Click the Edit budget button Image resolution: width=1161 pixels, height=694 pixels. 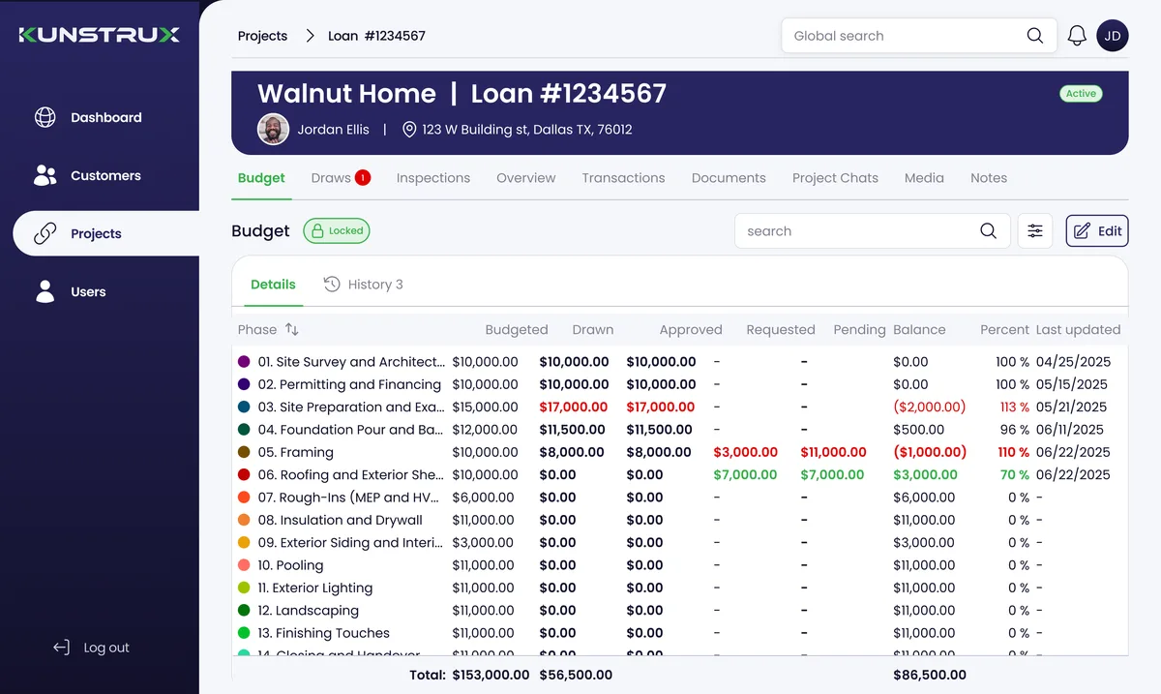(1097, 231)
